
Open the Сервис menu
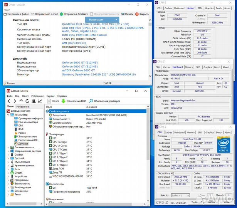(50, 96)
